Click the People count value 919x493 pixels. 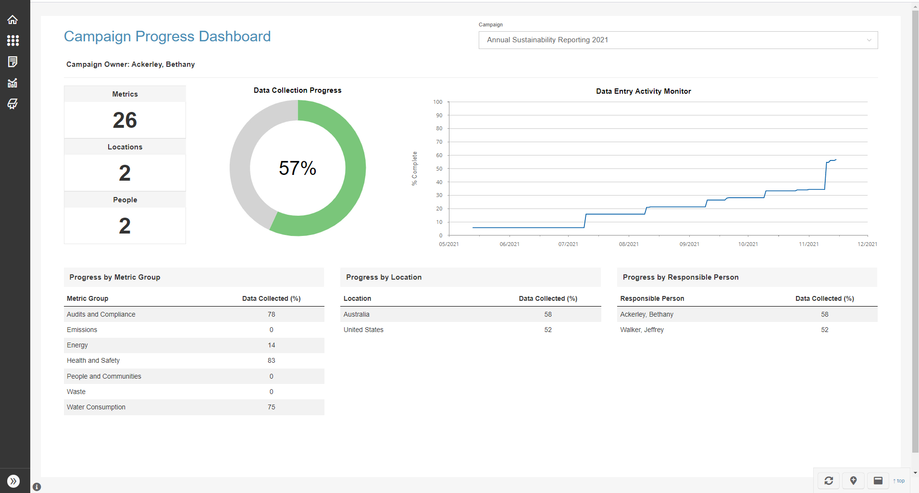pos(125,226)
